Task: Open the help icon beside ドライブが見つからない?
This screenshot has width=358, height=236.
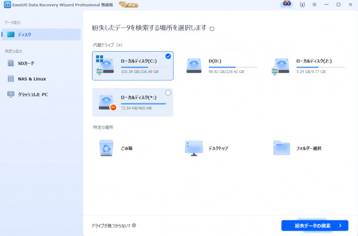Action: pyautogui.click(x=134, y=225)
